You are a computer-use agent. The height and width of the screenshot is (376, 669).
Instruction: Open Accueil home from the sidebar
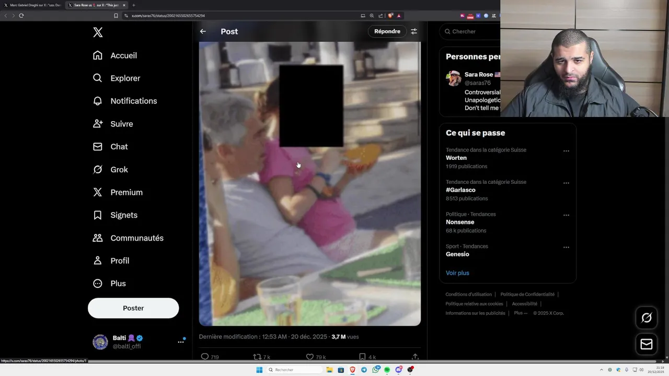115,55
